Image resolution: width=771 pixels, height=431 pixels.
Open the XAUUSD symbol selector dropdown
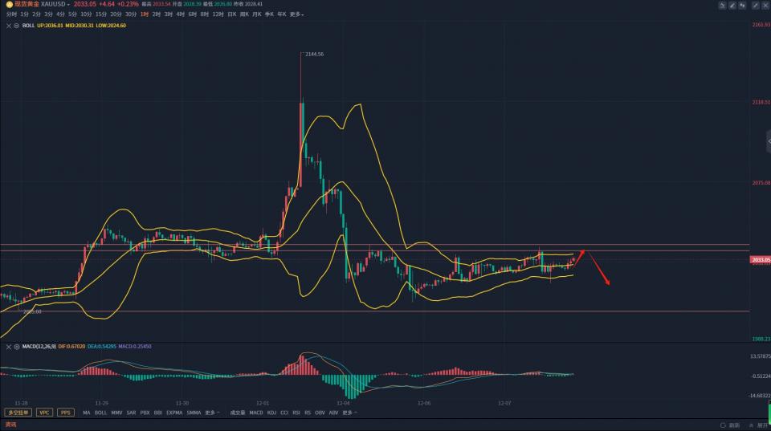click(55, 4)
